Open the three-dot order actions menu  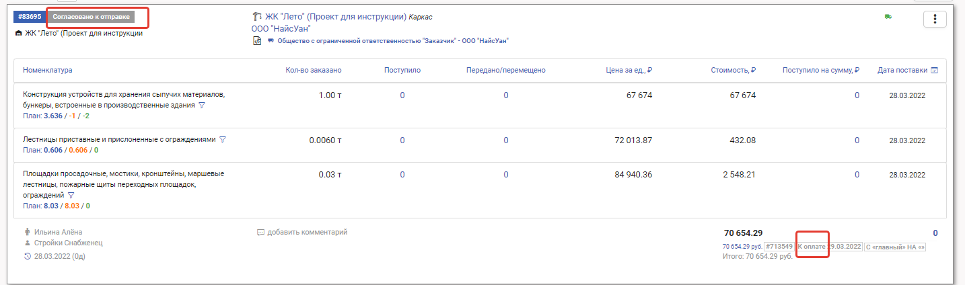coord(935,19)
